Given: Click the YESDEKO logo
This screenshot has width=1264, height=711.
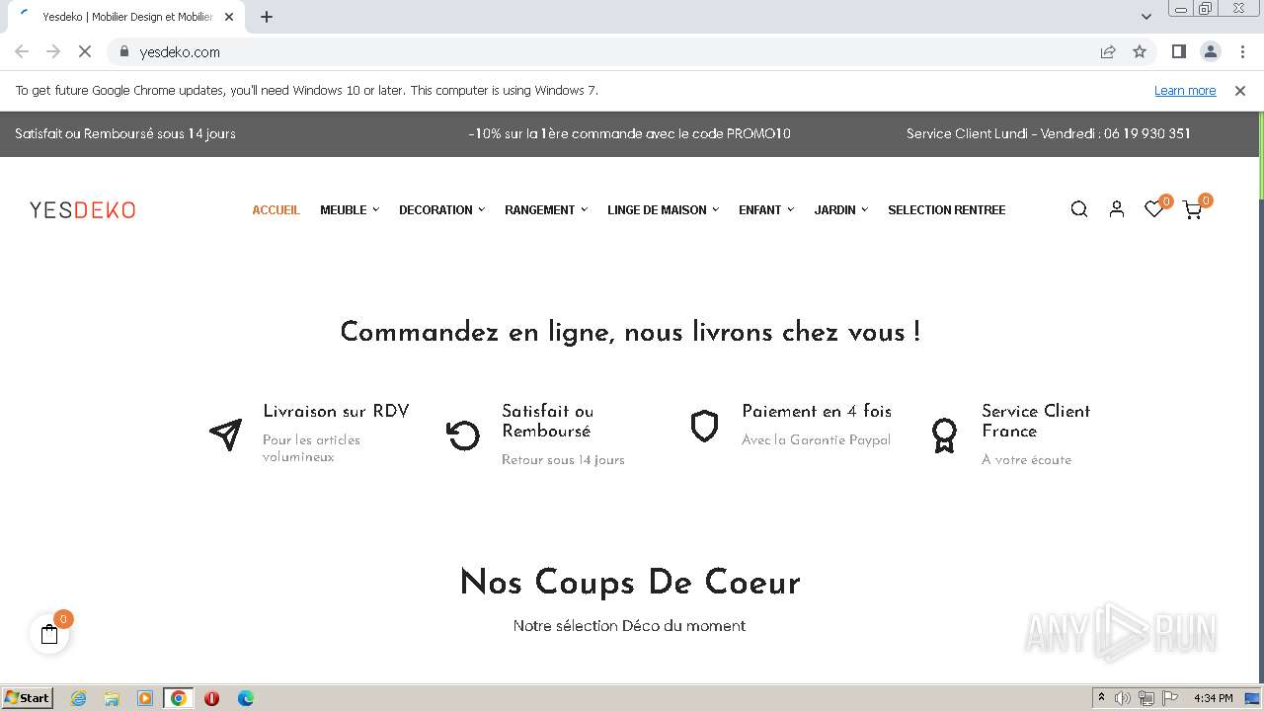Looking at the screenshot, I should click(82, 209).
